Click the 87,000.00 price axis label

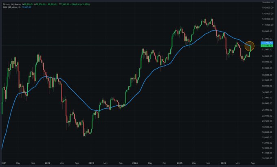(x=268, y=39)
